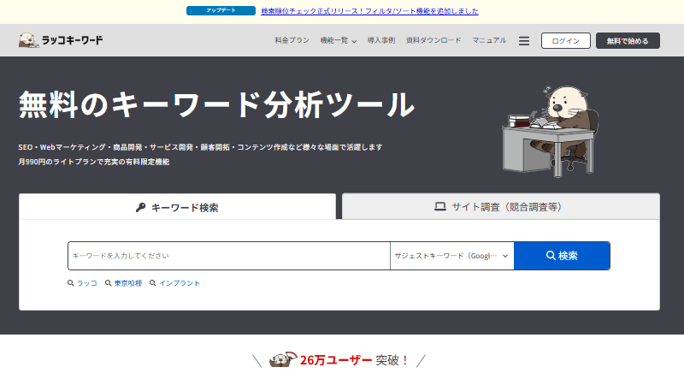
Task: Open the 検索順位チェック正式リリース announcement link
Action: pos(369,11)
